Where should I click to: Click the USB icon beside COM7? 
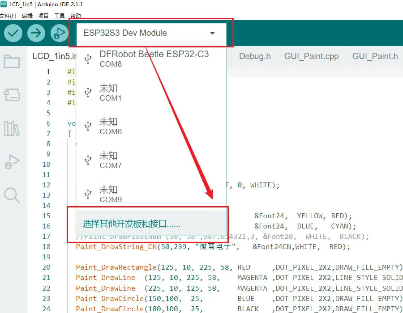[88, 160]
